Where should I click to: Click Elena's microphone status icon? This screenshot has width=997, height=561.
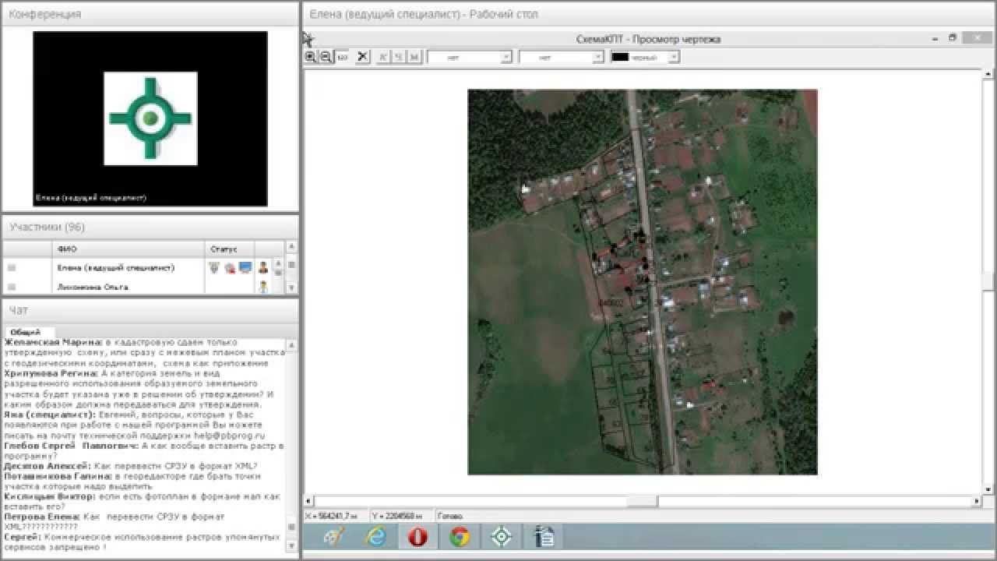point(215,268)
